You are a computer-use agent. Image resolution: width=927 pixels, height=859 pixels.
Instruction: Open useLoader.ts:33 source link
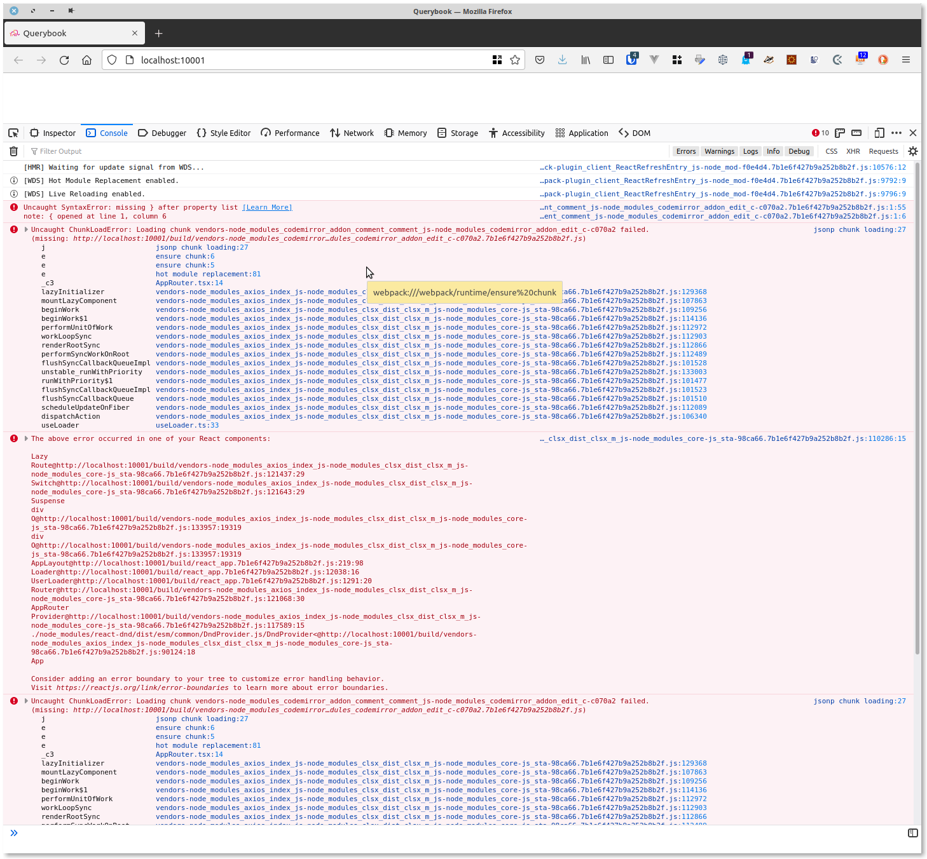(187, 425)
